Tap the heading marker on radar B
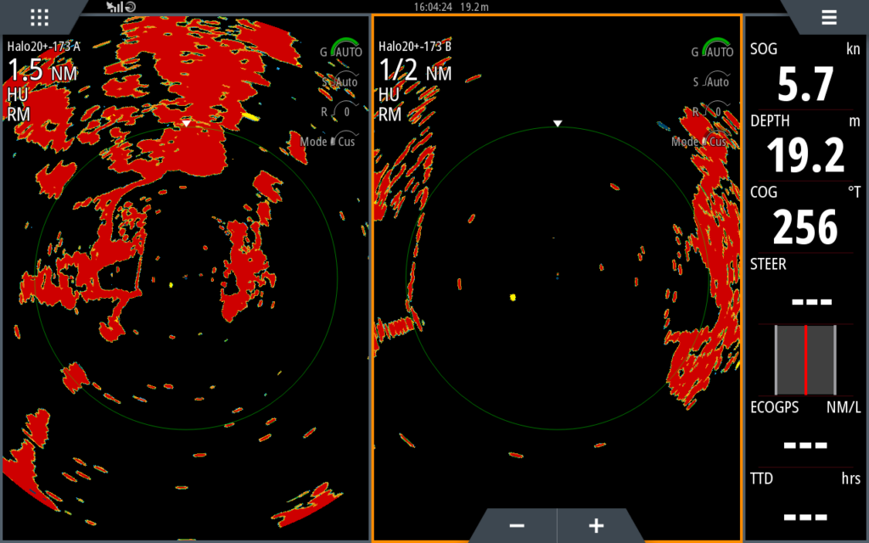 tap(558, 124)
